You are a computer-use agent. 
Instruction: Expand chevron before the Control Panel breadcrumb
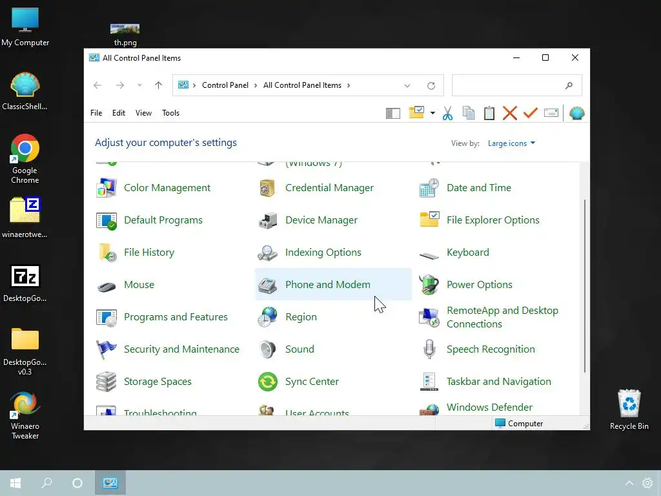(x=194, y=85)
